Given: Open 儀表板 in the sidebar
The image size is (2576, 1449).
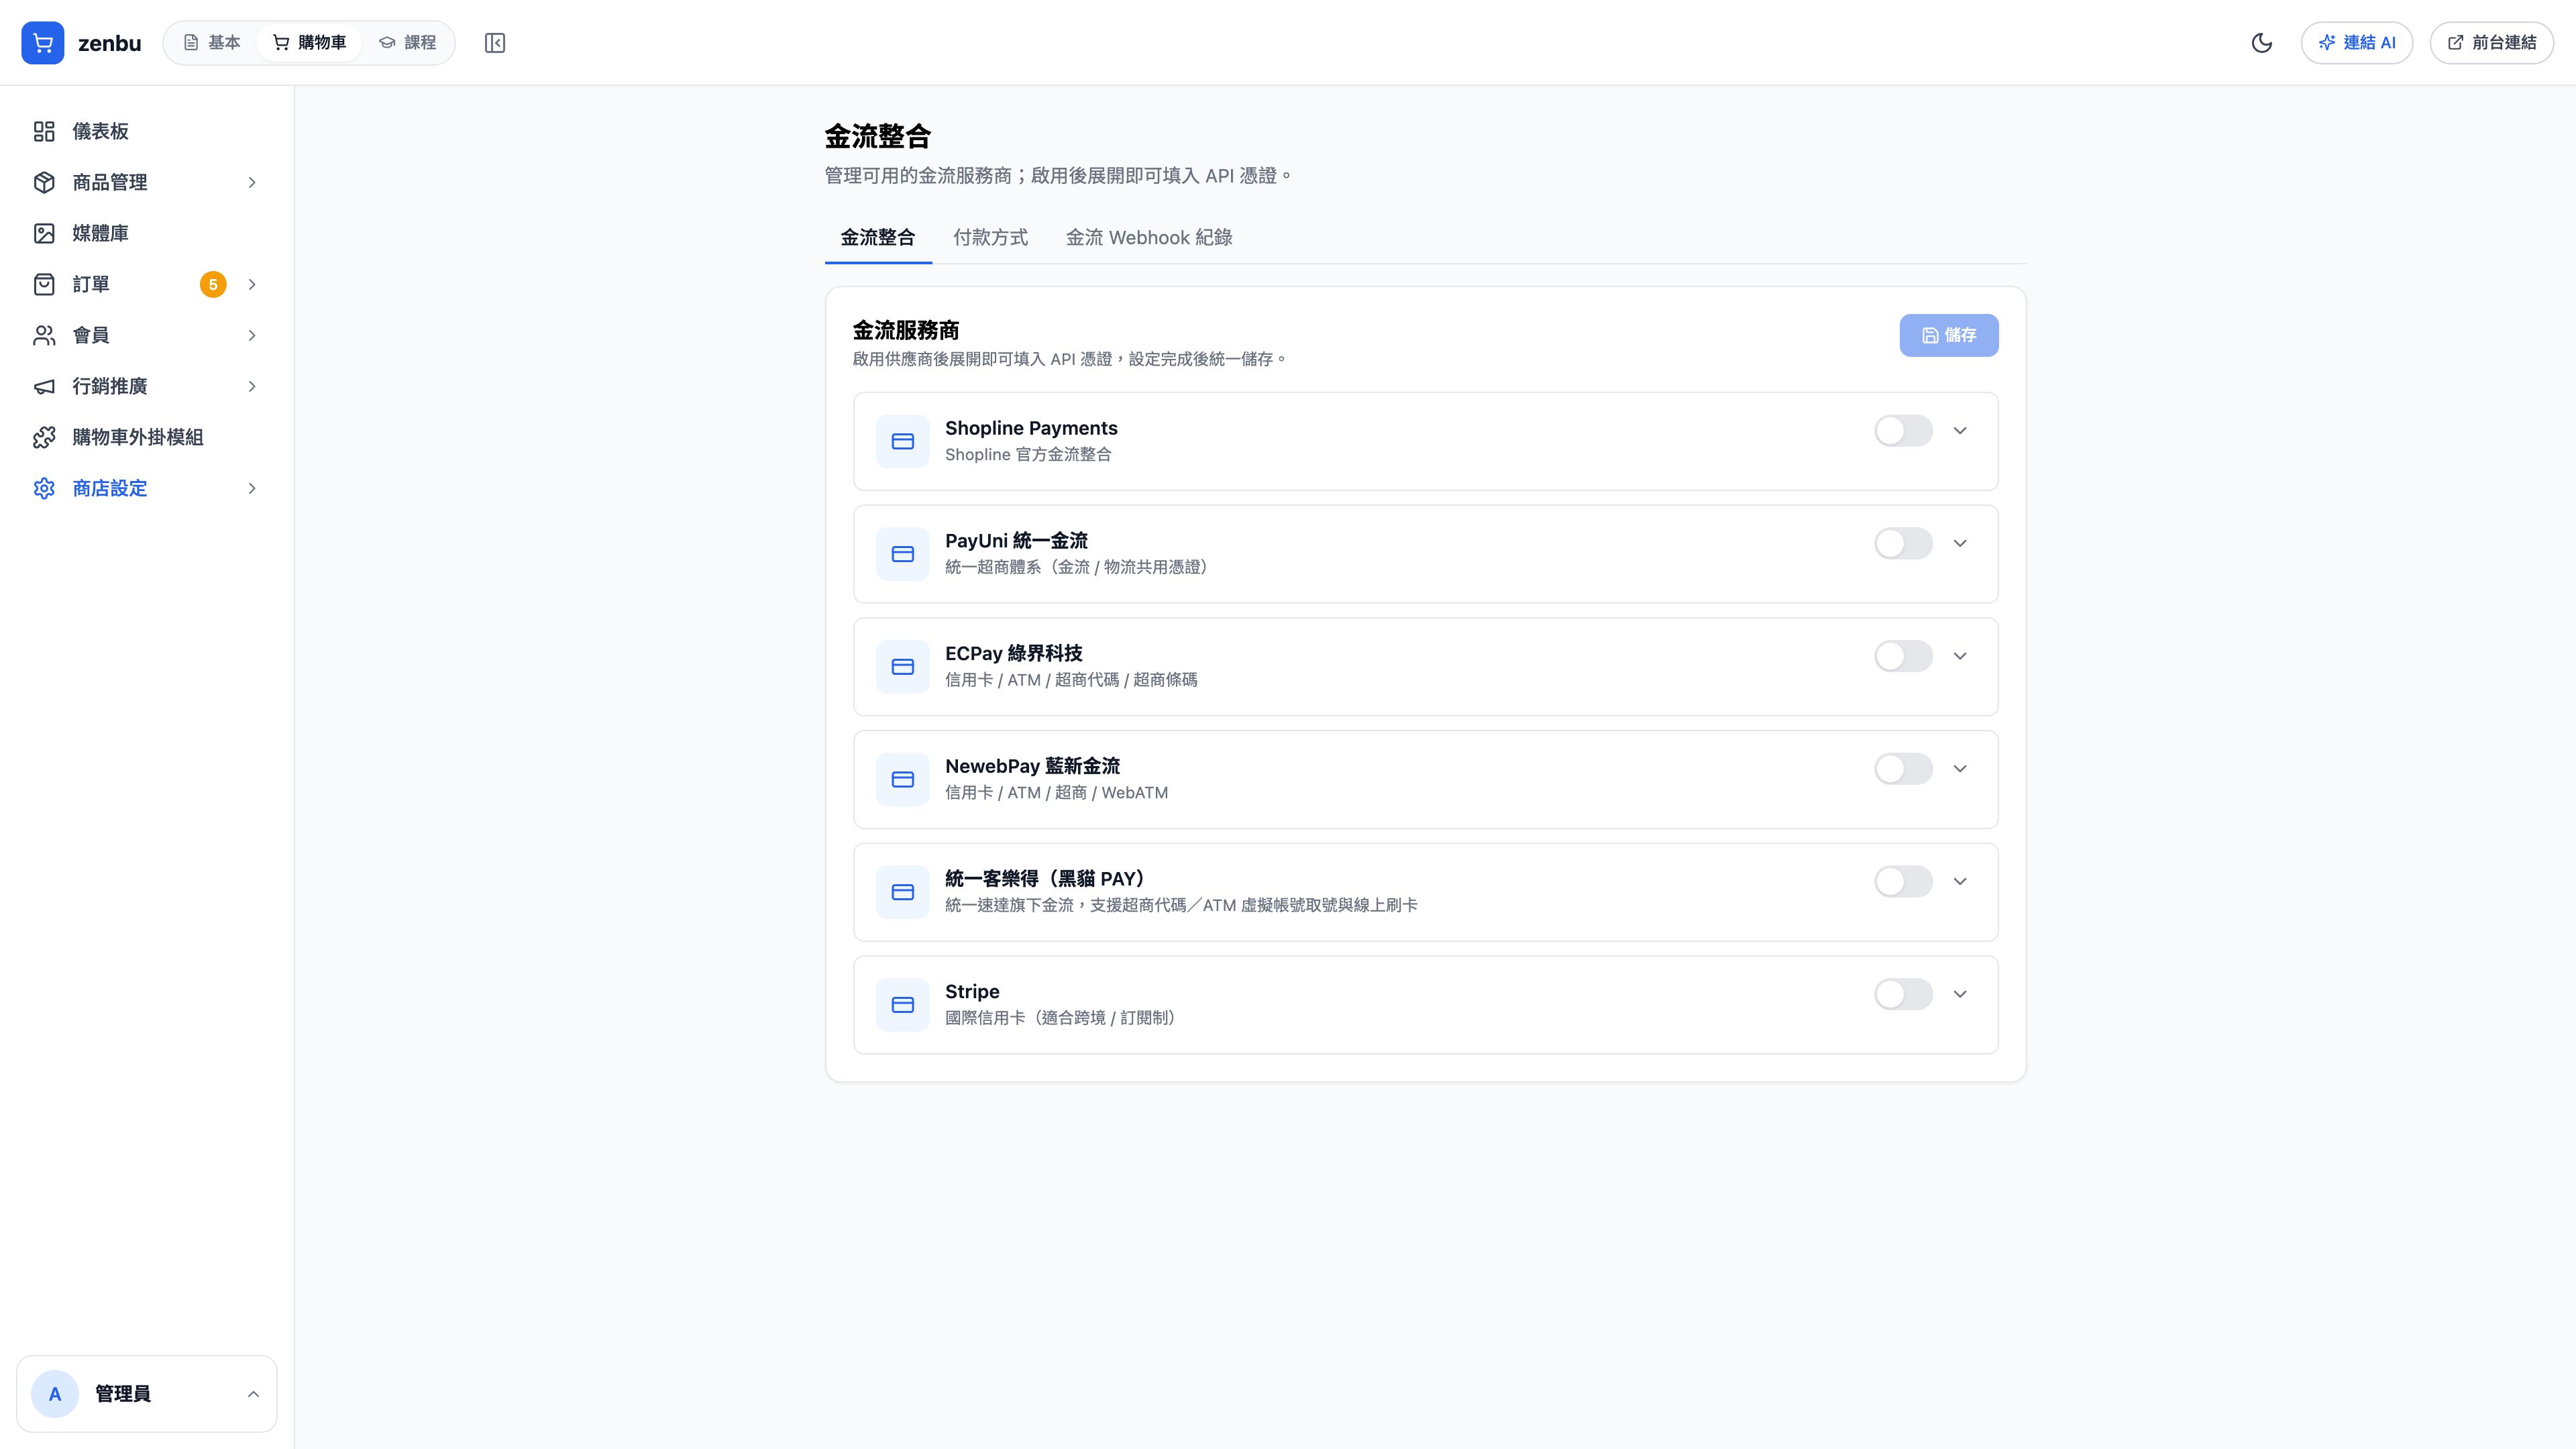Looking at the screenshot, I should point(147,131).
